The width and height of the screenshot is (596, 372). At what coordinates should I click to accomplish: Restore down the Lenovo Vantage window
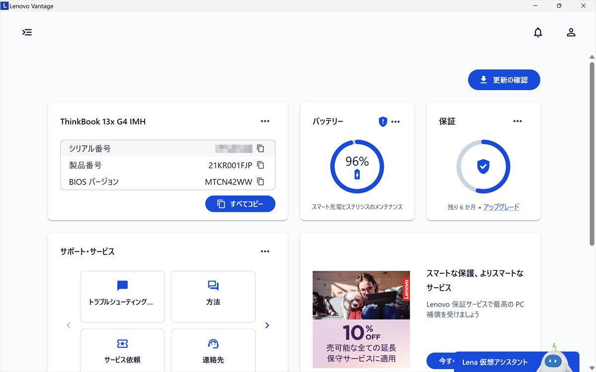559,6
